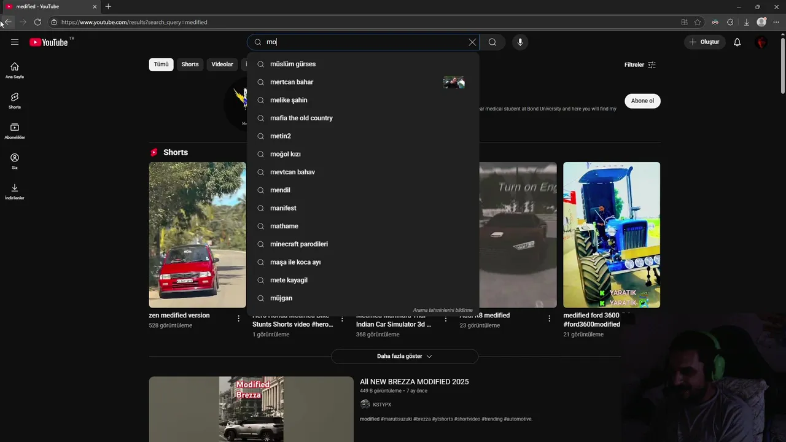Image resolution: width=786 pixels, height=442 pixels.
Task: Go forward with the browser forward arrow
Action: [x=23, y=22]
